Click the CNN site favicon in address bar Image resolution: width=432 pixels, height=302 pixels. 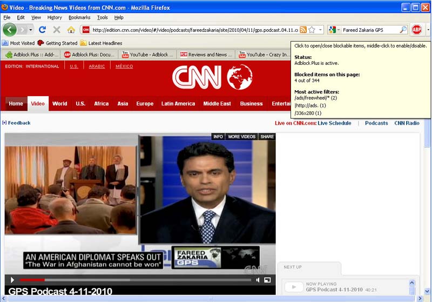point(86,30)
